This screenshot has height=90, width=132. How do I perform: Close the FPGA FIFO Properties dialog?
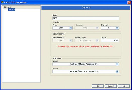pyautogui.click(x=129, y=2)
